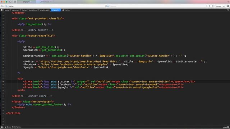Click the facebook sharer URL string
The height and width of the screenshot is (129, 230).
tap(74, 64)
